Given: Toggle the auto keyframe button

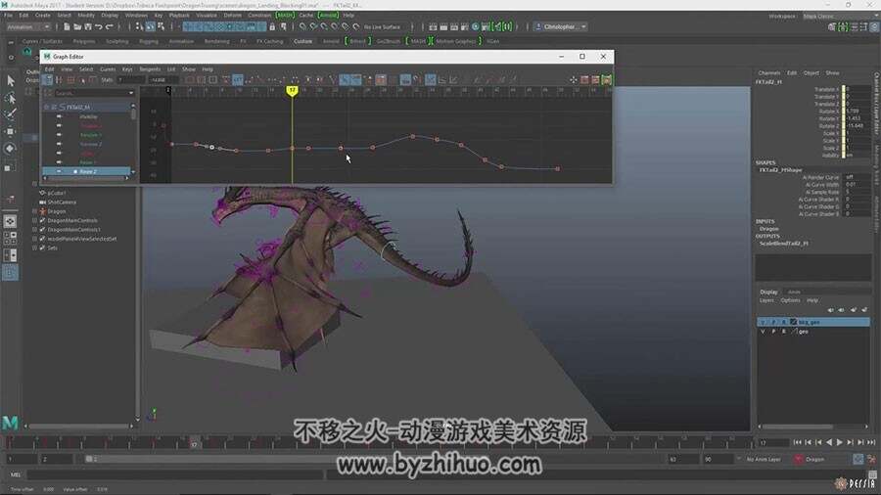Looking at the screenshot, I should tap(858, 459).
